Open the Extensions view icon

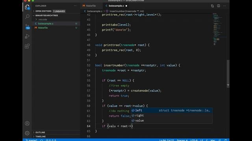(x=27, y=46)
